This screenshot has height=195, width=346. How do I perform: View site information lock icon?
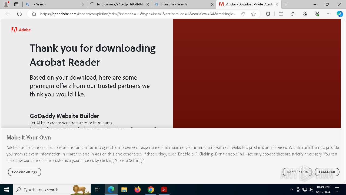pos(34,14)
